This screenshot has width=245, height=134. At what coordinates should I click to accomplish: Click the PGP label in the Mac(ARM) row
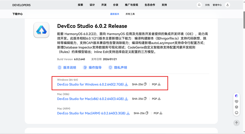click(x=156, y=113)
